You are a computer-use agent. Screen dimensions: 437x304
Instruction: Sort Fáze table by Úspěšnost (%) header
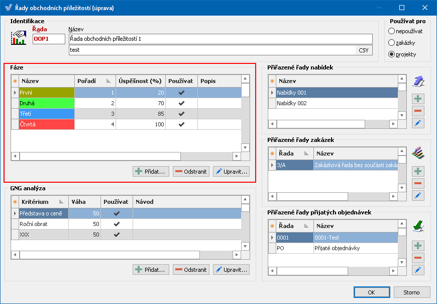(141, 81)
